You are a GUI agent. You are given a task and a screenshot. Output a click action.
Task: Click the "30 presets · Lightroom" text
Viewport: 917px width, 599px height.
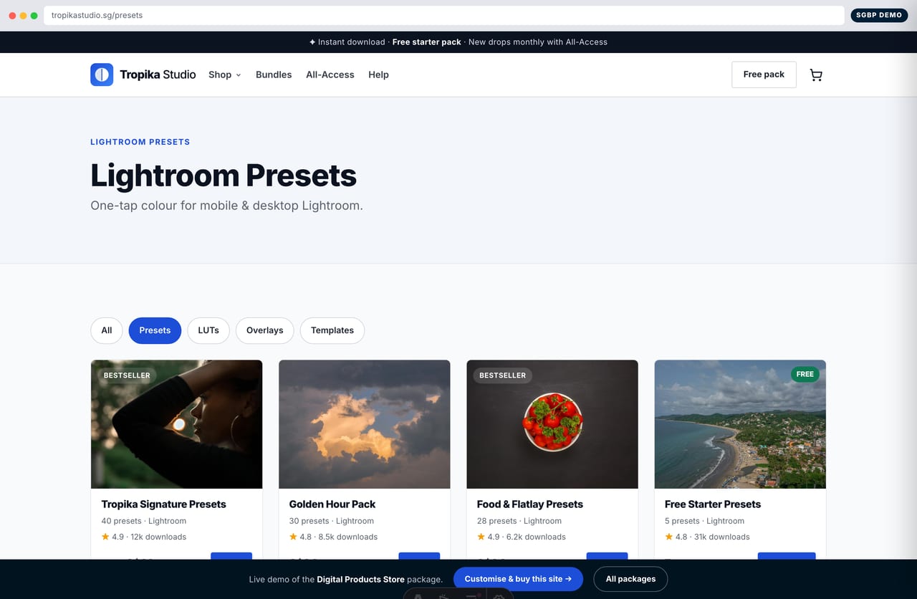pos(332,521)
